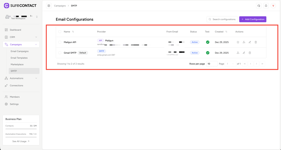Edit the Gmail SMTP configuration
The height and width of the screenshot is (150, 281).
pyautogui.click(x=244, y=53)
